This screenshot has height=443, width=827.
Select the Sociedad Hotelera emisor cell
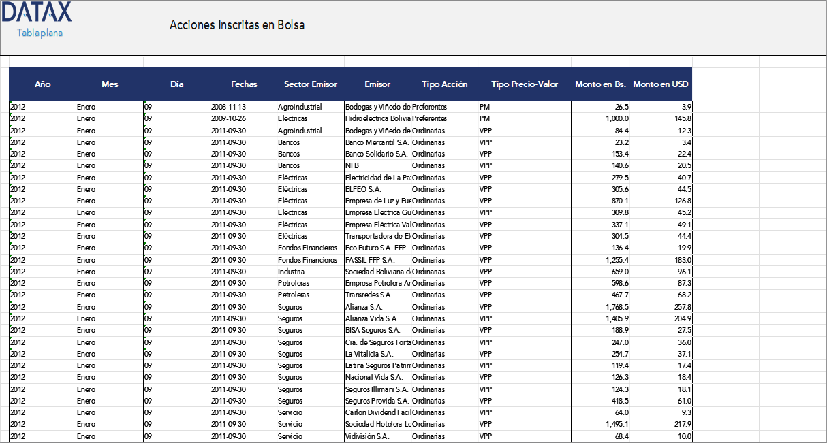tap(377, 425)
